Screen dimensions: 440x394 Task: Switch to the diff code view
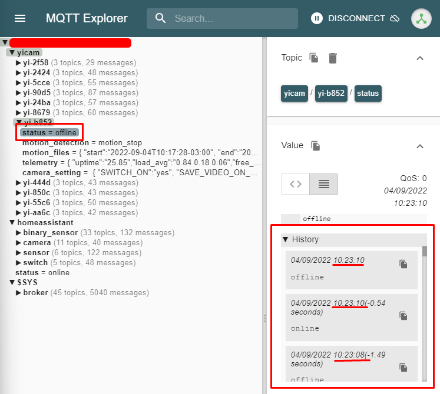pos(296,184)
